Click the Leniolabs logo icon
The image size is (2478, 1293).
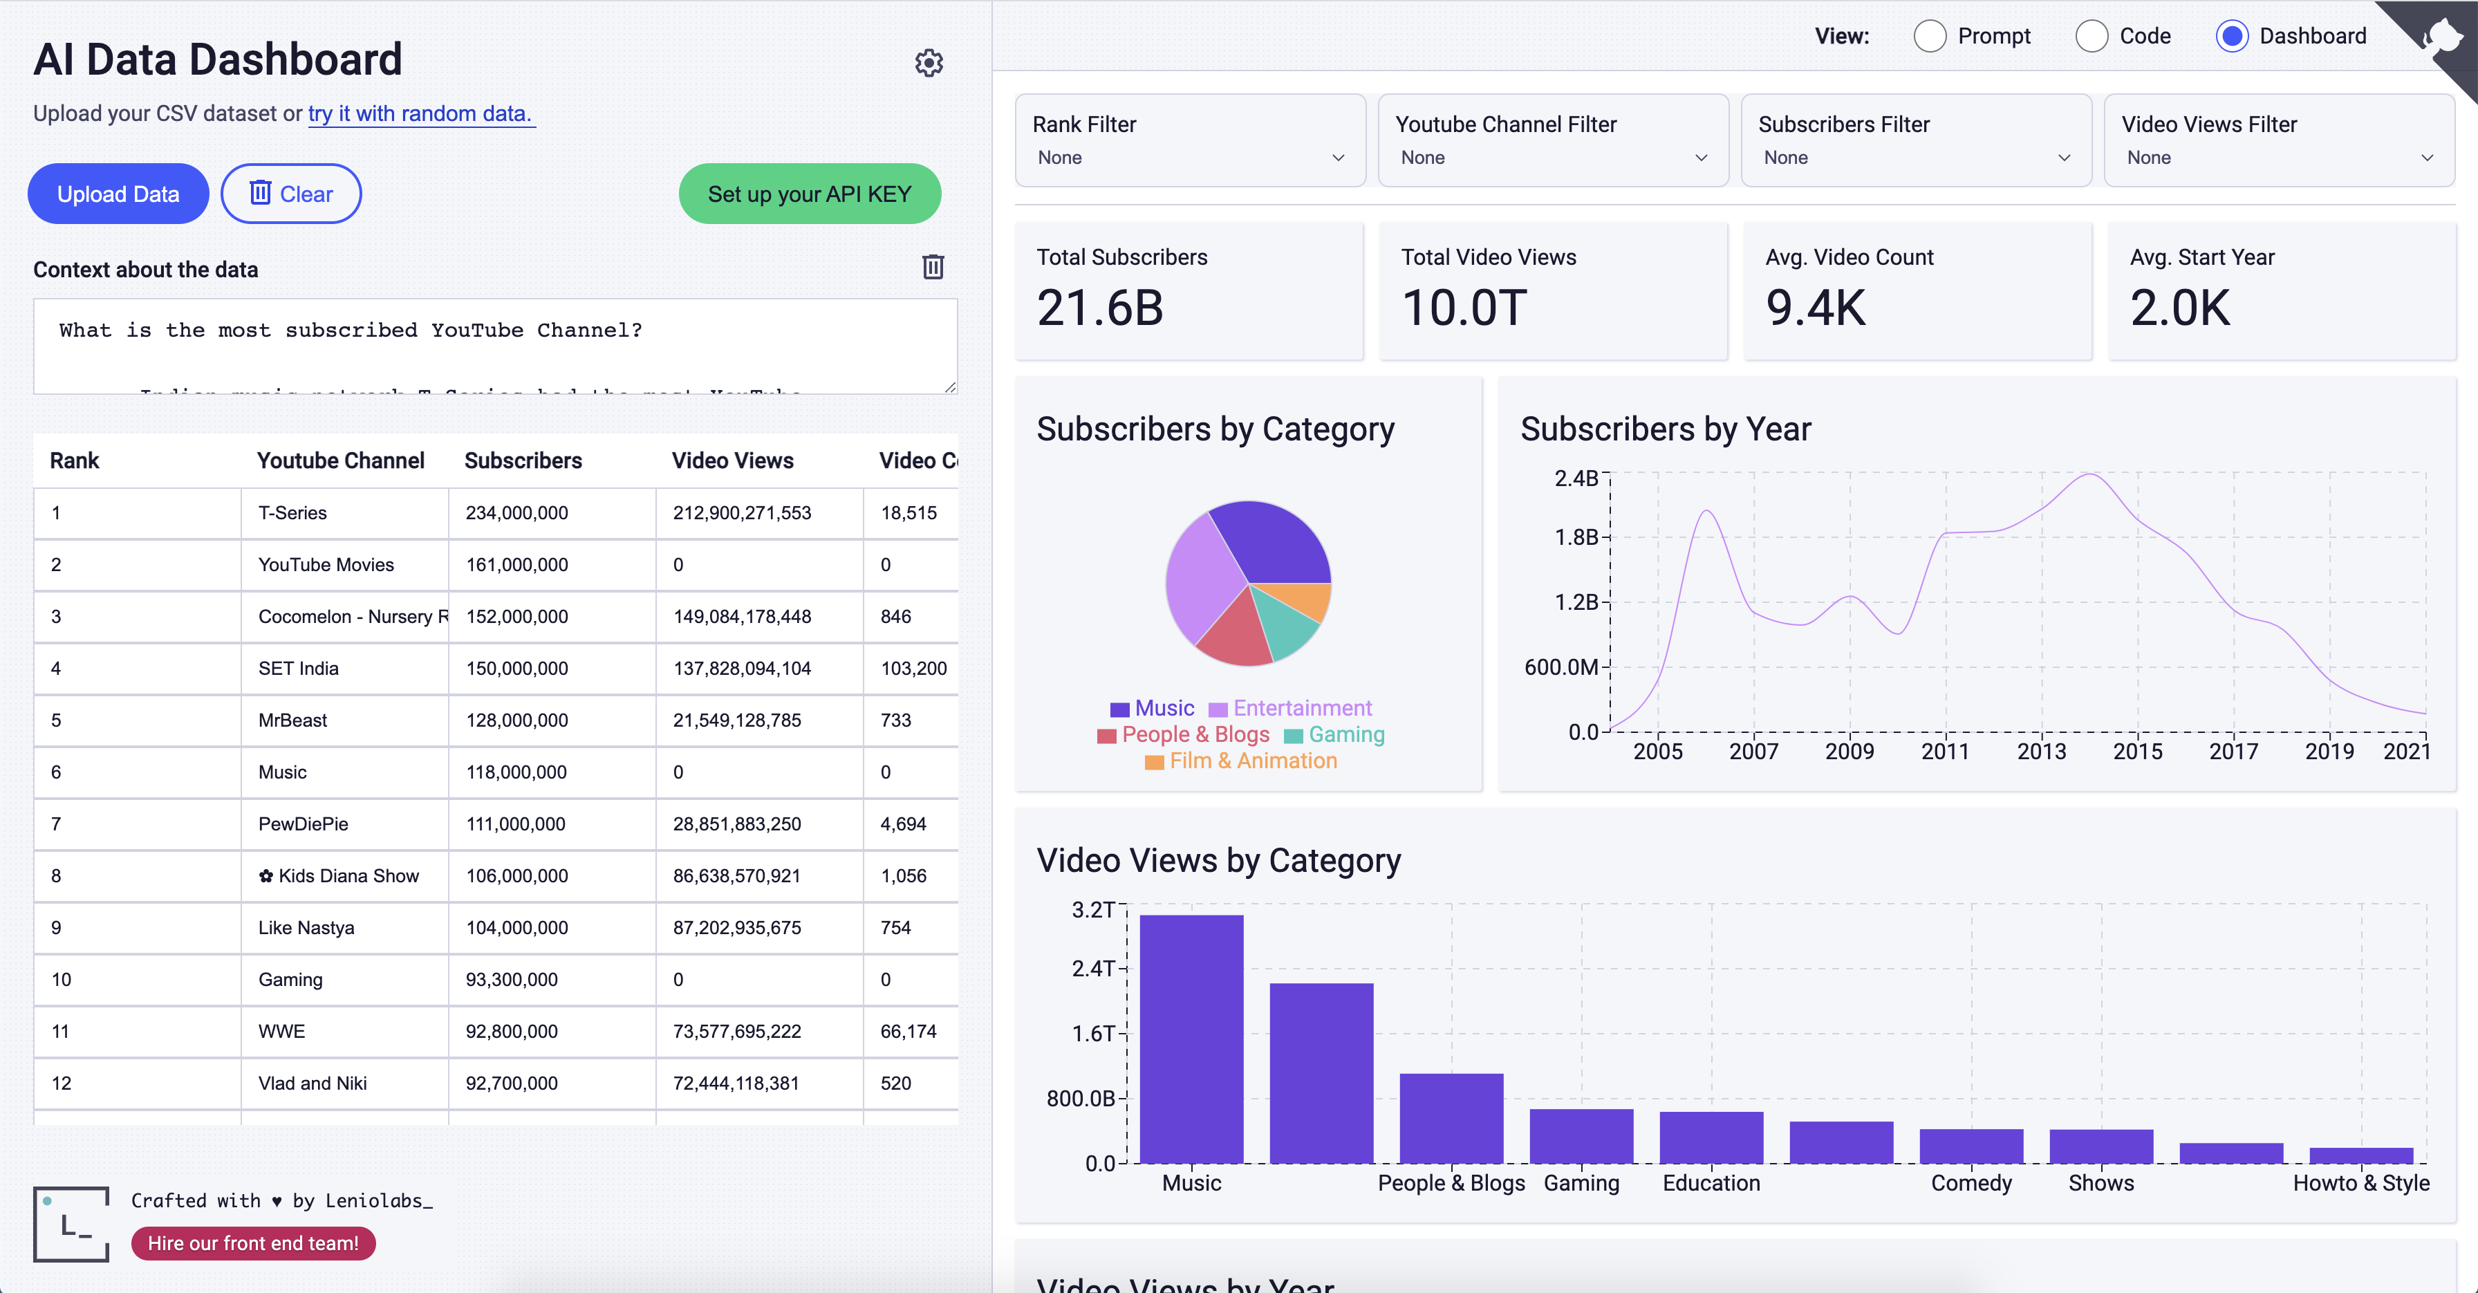[x=71, y=1224]
